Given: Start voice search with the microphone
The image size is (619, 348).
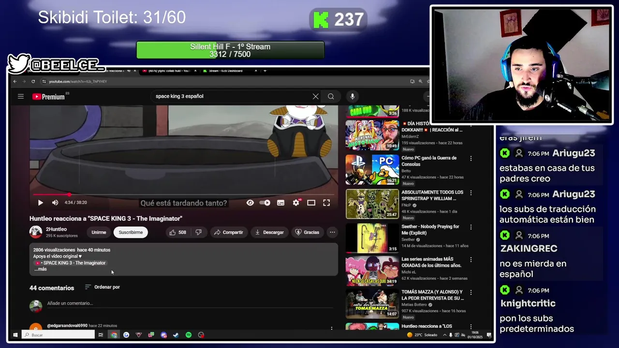Looking at the screenshot, I should click(x=352, y=96).
